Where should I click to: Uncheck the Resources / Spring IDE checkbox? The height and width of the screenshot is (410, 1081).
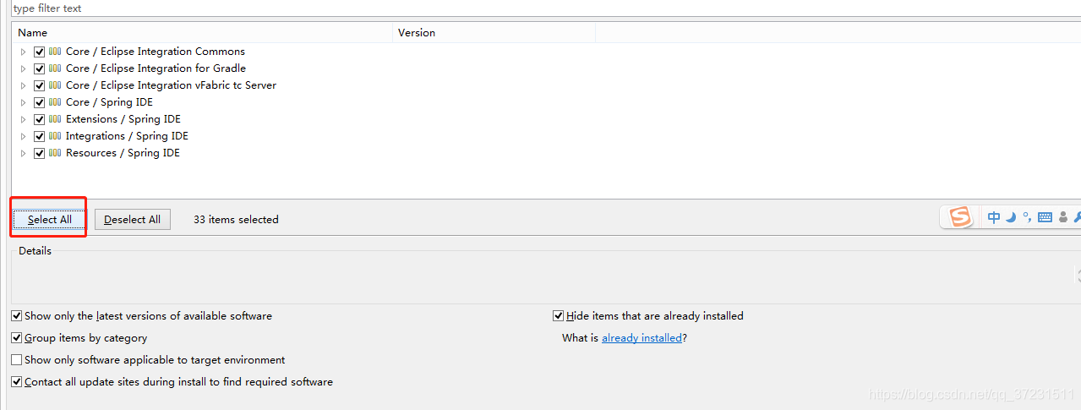pos(39,153)
